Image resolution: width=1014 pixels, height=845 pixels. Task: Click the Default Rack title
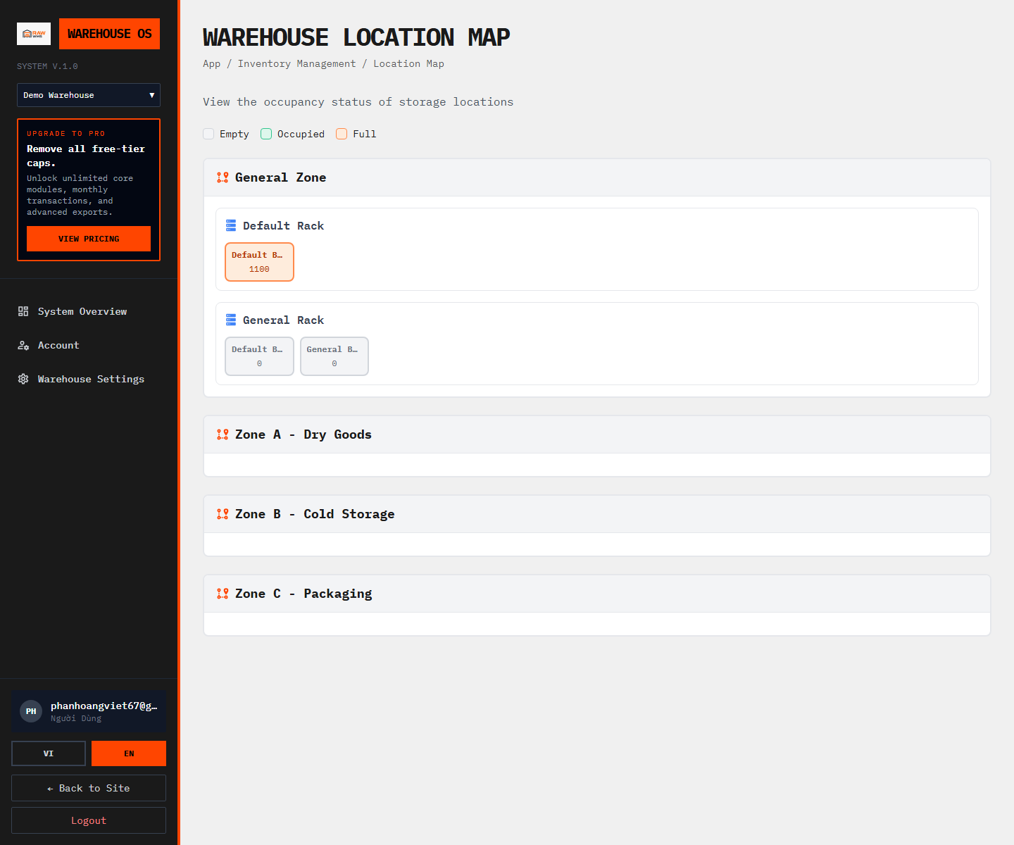coord(284,225)
